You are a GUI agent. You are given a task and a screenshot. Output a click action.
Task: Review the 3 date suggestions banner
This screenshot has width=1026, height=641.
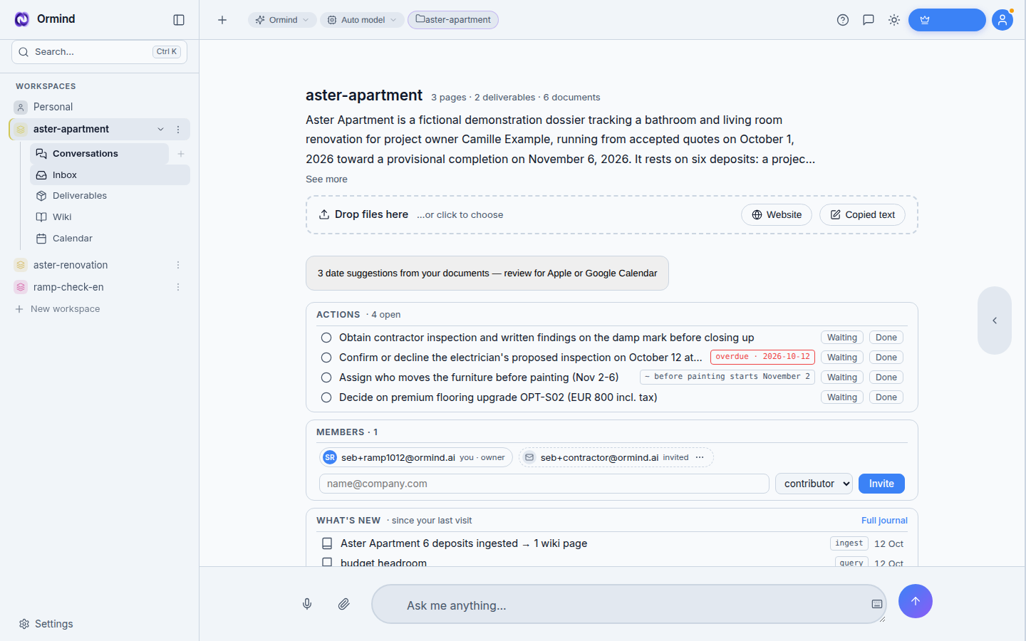(487, 273)
